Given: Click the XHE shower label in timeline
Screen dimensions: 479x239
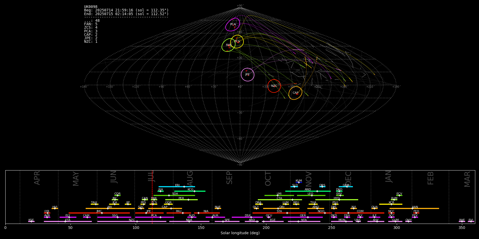Looking at the screenshot, I should pos(462,220).
